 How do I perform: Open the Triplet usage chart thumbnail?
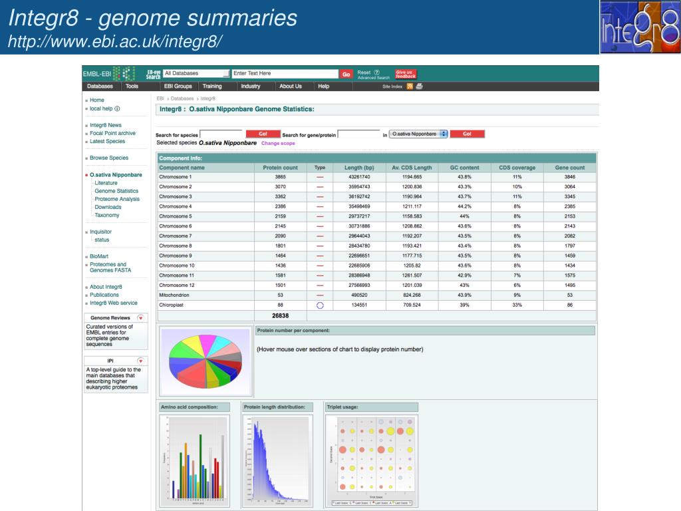(372, 460)
